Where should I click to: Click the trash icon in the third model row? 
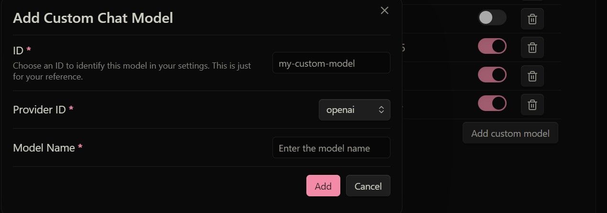[532, 76]
